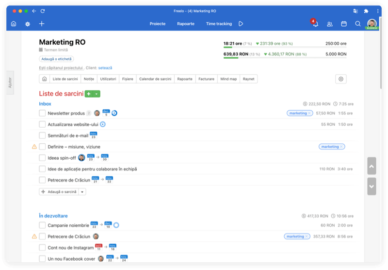This screenshot has height=270, width=388.
Task: Open project settings gear button
Action: (x=340, y=79)
